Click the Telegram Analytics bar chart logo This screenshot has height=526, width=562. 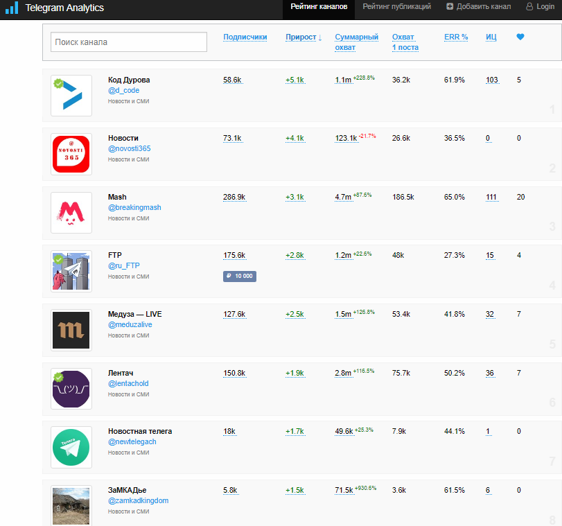[12, 8]
